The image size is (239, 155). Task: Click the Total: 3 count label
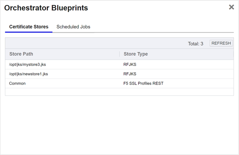pyautogui.click(x=195, y=44)
